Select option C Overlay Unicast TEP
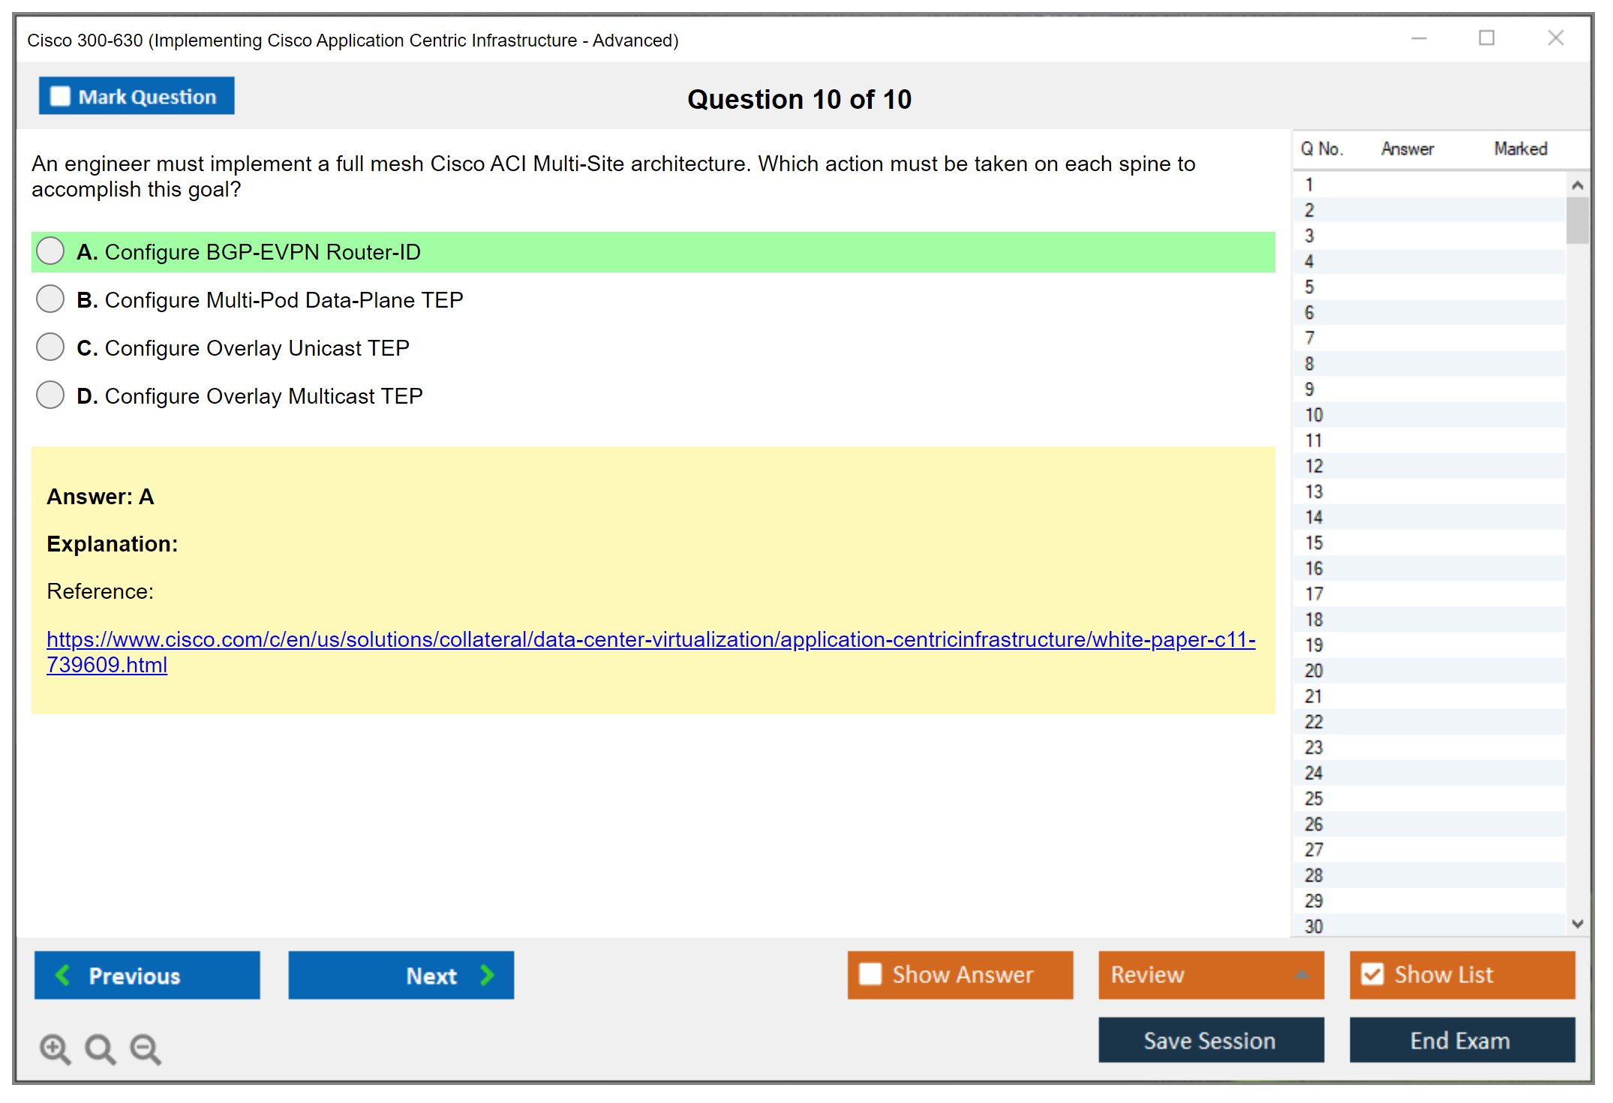Screen dimensions: 1613x1103 (x=50, y=347)
